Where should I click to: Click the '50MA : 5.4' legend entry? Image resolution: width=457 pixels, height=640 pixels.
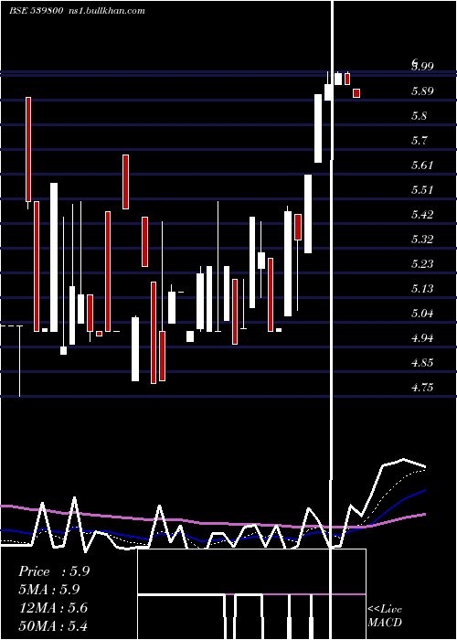click(x=53, y=625)
